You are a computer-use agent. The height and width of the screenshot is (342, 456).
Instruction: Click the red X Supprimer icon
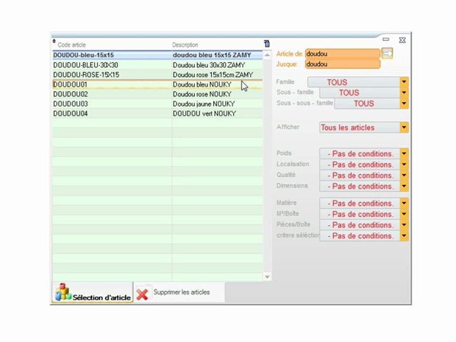142,294
